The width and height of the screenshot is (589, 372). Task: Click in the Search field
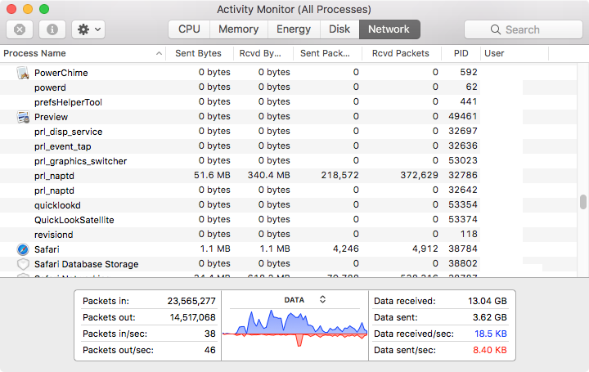coord(522,29)
